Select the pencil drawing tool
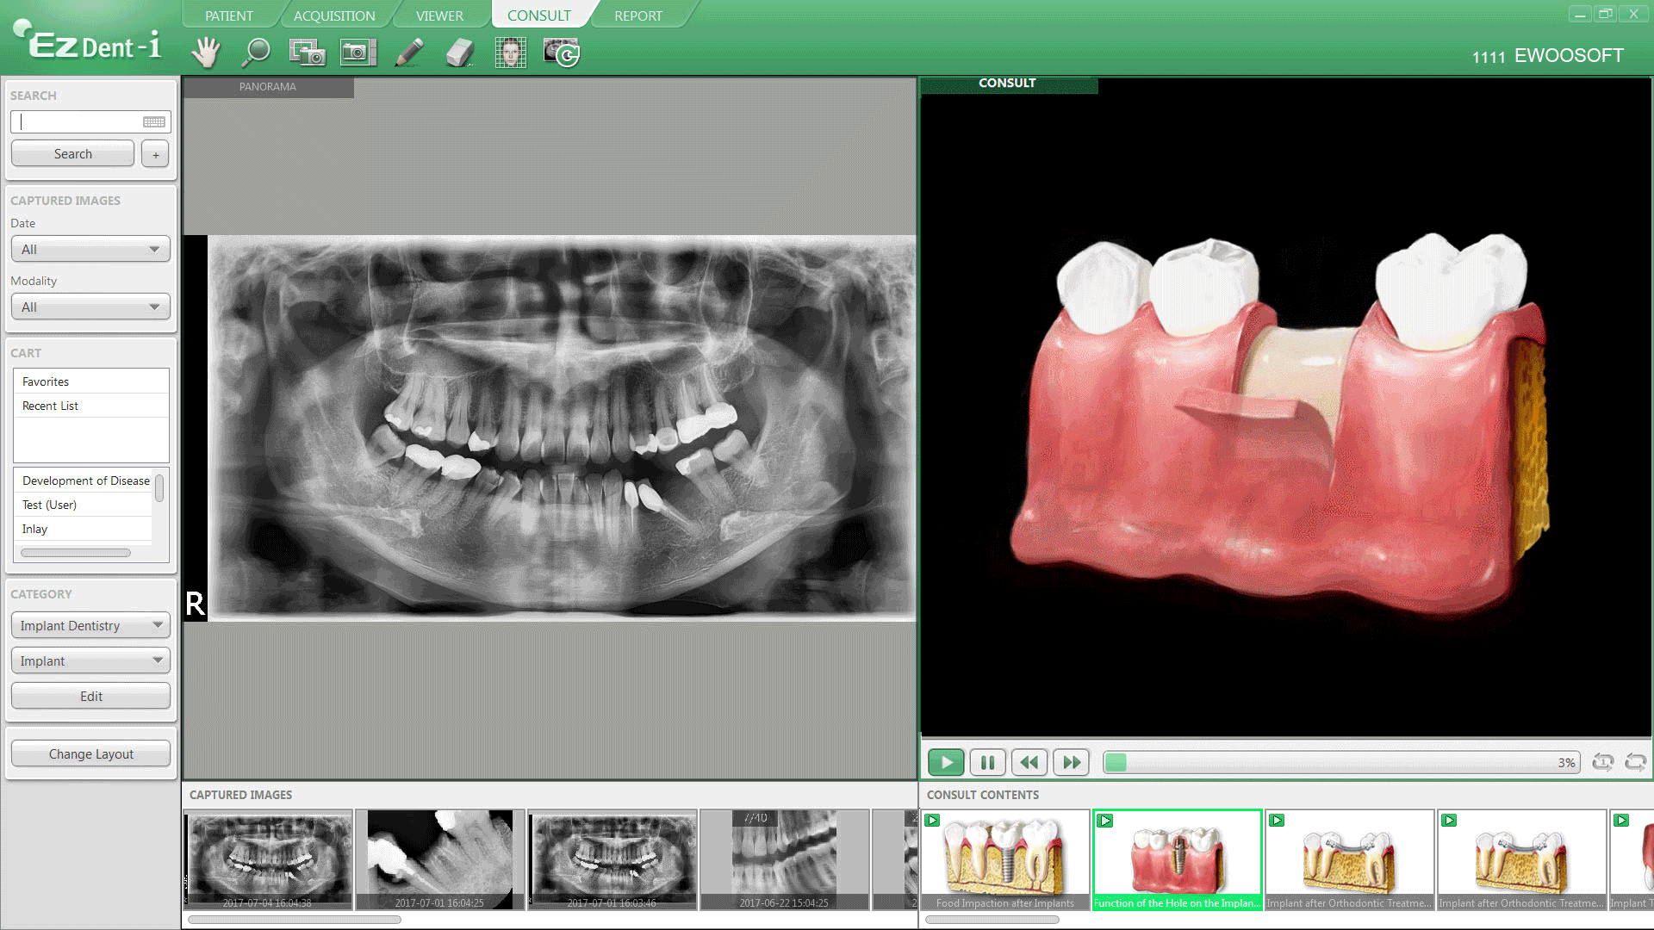The width and height of the screenshot is (1654, 930). click(x=409, y=53)
